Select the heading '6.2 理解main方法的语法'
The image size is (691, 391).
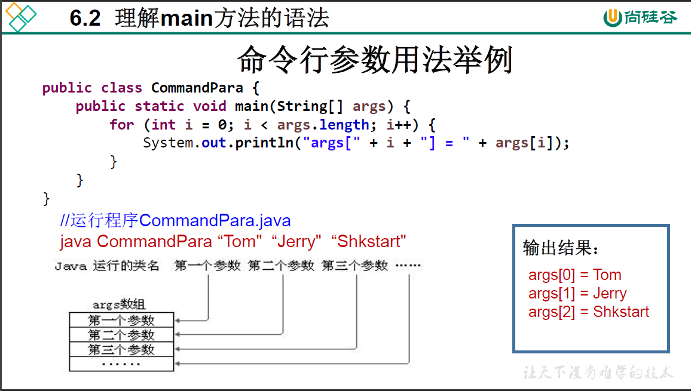[199, 18]
